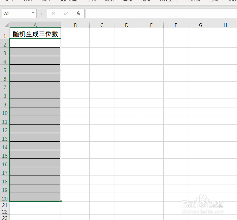Click the fill handle at selection corner
This screenshot has height=220, width=237.
coord(61,201)
